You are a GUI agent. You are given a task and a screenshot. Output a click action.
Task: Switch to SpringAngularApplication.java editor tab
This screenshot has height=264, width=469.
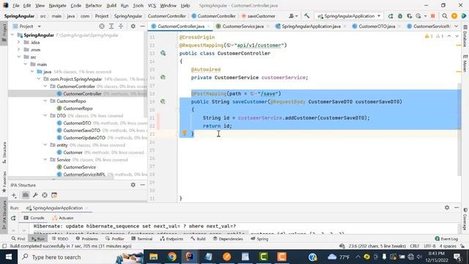point(311,26)
